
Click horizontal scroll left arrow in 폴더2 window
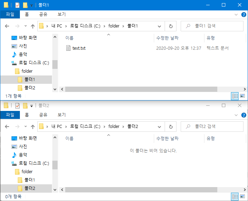62,190
